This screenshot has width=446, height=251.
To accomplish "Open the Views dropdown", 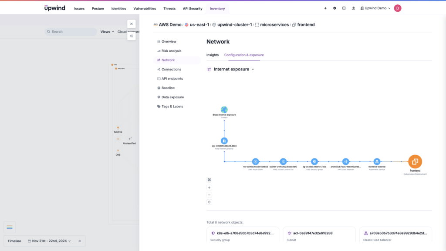I will (106, 31).
